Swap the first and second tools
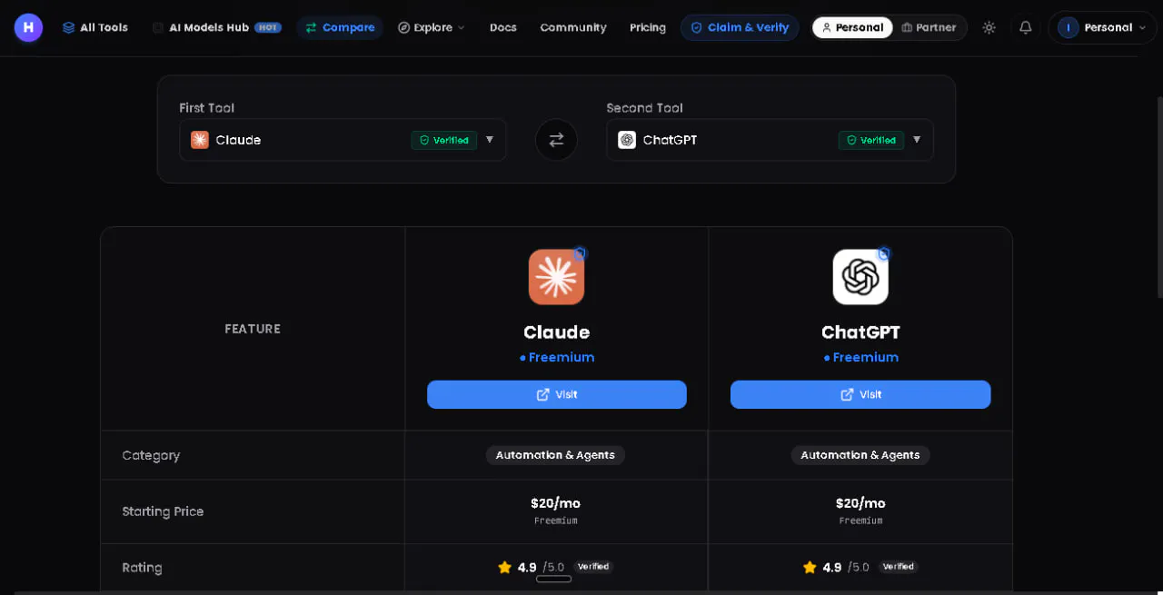This screenshot has width=1163, height=595. (x=556, y=140)
